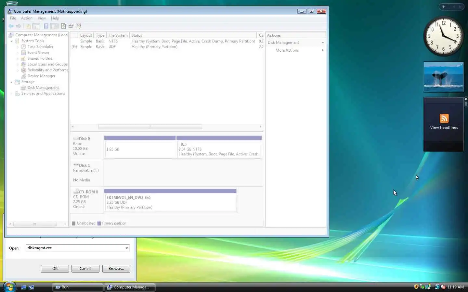Image resolution: width=468 pixels, height=292 pixels.
Task: Click Reliability and Performance icon
Action: coord(23,70)
